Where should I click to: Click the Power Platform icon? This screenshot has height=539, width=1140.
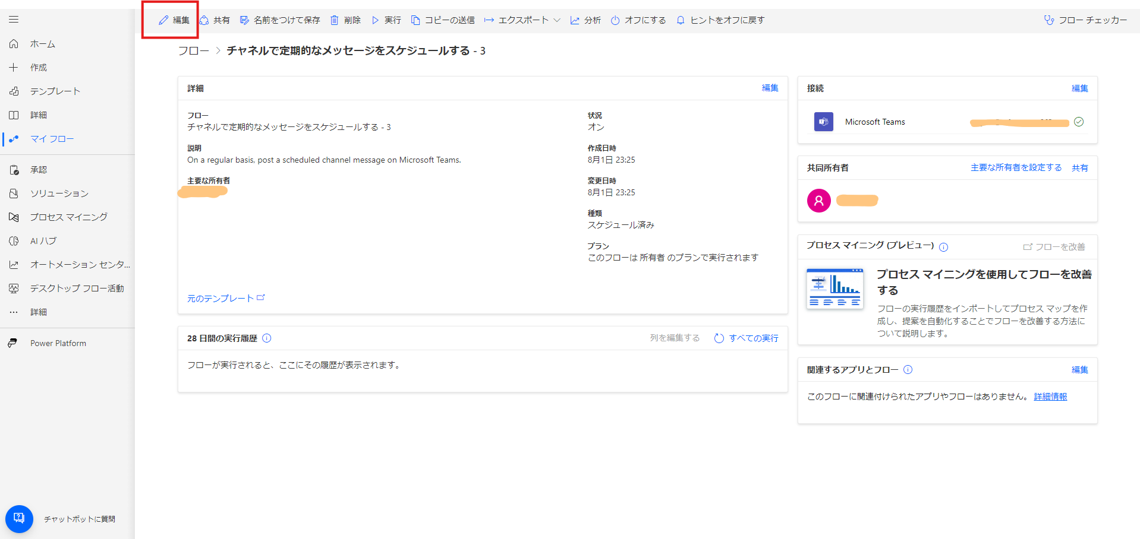click(12, 343)
